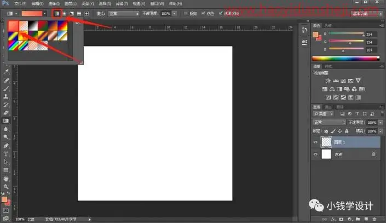The width and height of the screenshot is (386, 223).
Task: Open the layer filter 类型 dropdown
Action: click(x=323, y=113)
